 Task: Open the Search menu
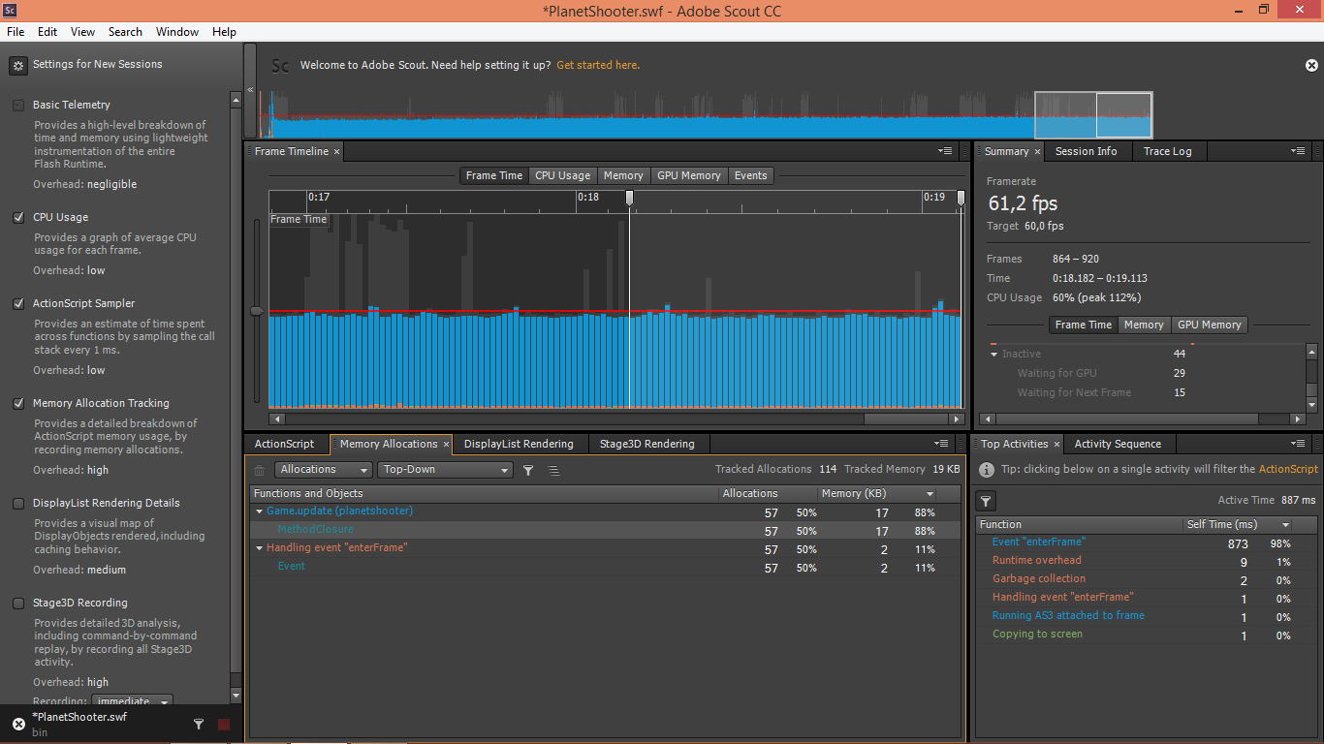125,32
